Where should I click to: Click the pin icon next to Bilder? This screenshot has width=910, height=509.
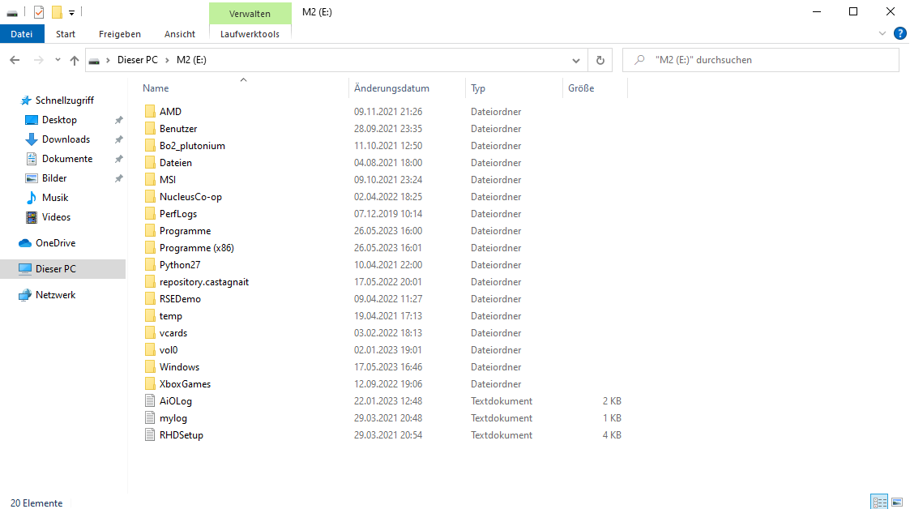[118, 179]
